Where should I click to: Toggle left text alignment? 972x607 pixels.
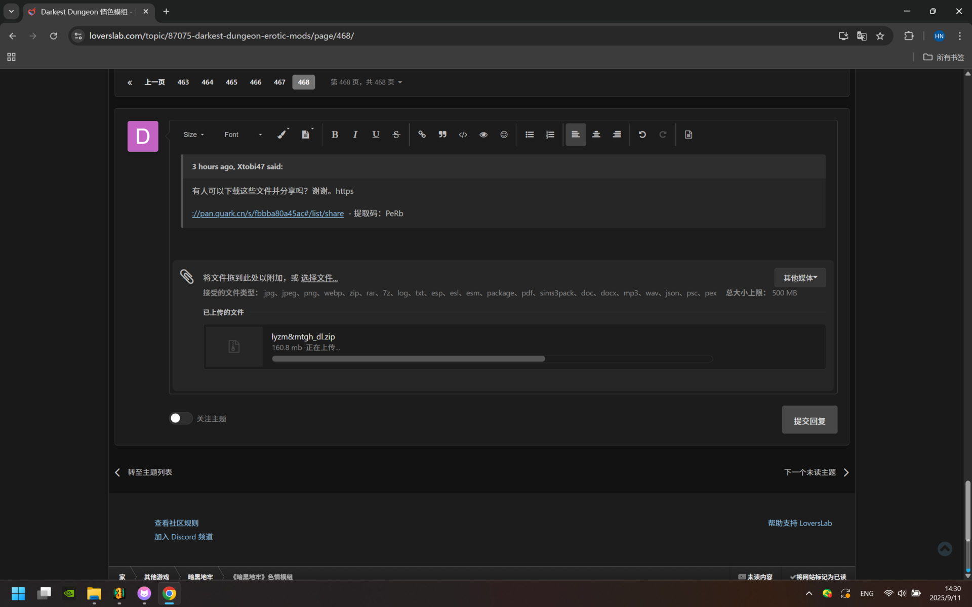coord(576,135)
